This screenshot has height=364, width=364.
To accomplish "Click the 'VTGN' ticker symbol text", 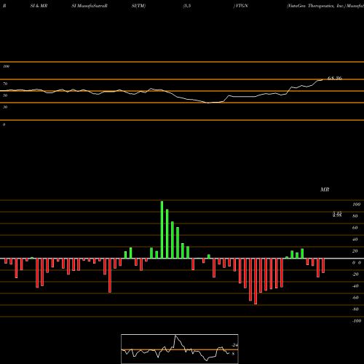I will point(242,6).
